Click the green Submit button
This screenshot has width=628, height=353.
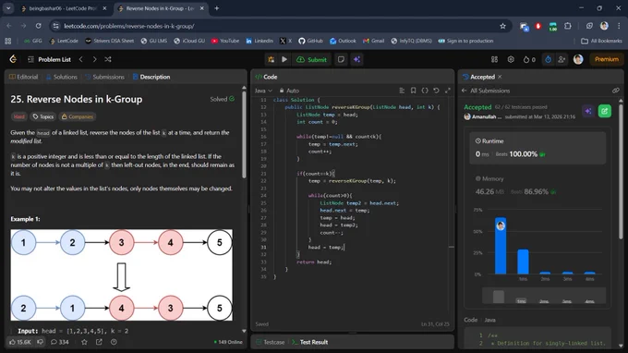coord(311,59)
